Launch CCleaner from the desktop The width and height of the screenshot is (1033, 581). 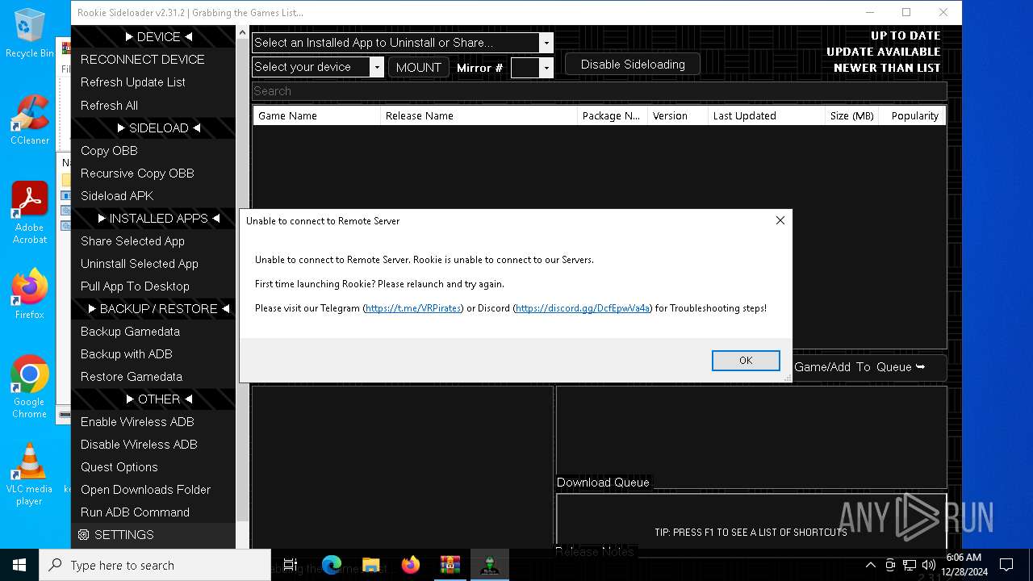point(29,119)
